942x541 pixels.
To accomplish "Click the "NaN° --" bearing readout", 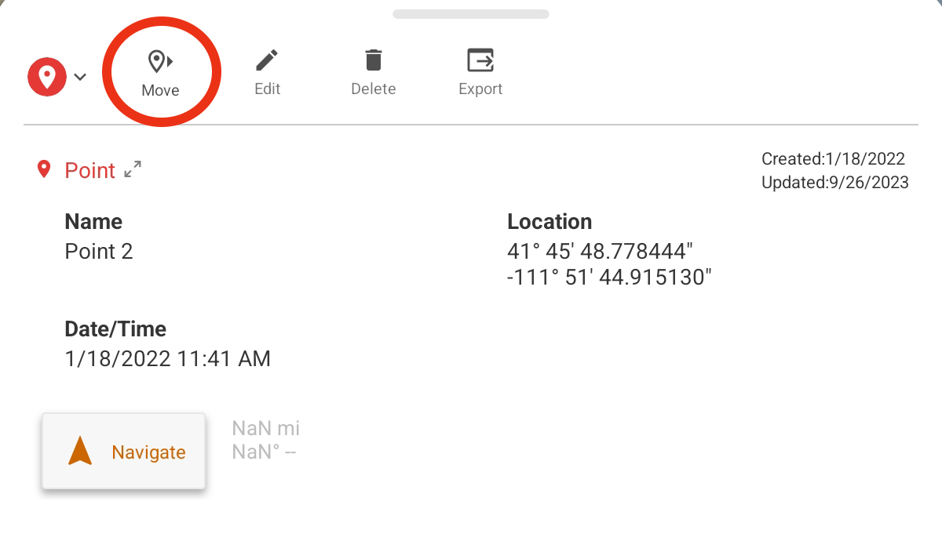I will 264,452.
